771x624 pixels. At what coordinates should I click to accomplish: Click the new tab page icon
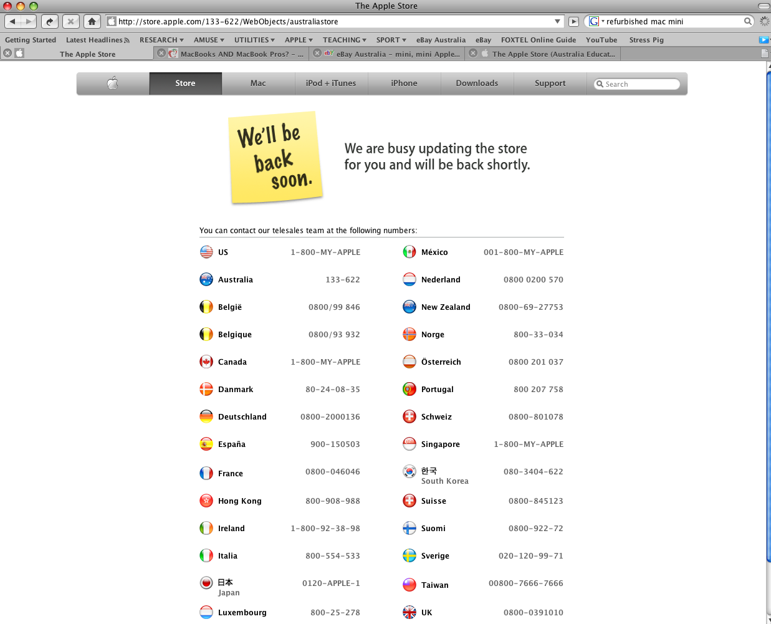tap(764, 54)
